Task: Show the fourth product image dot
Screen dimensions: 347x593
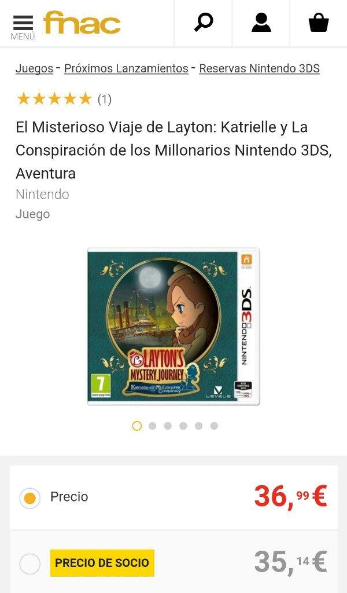Action: (183, 426)
